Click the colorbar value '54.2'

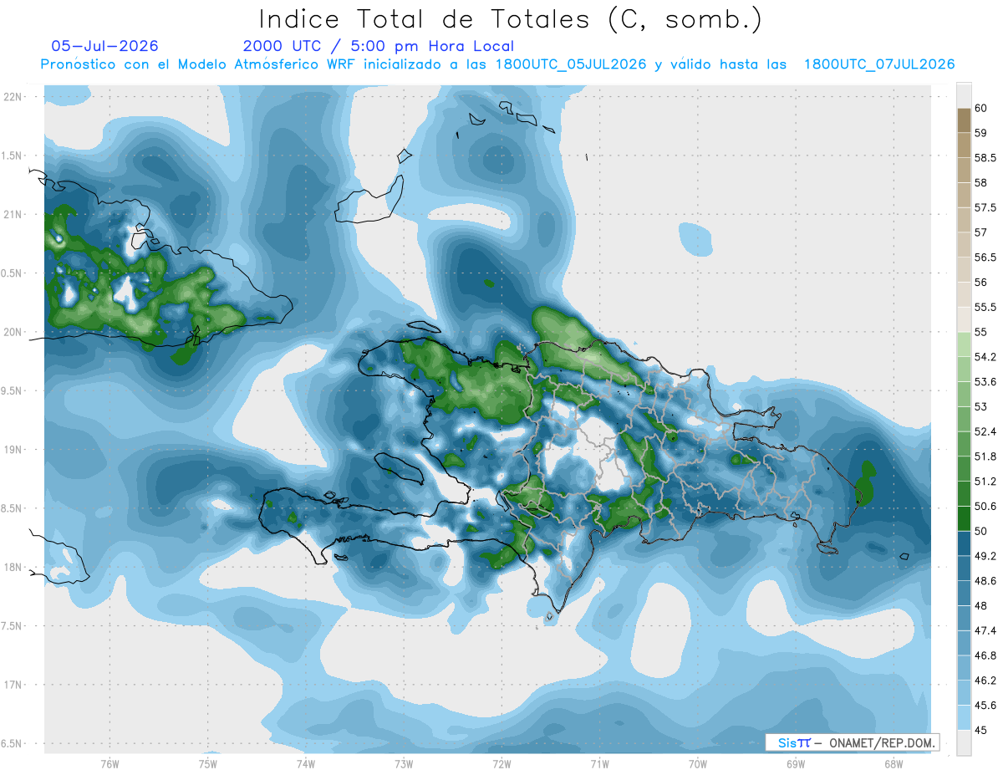[x=985, y=357]
